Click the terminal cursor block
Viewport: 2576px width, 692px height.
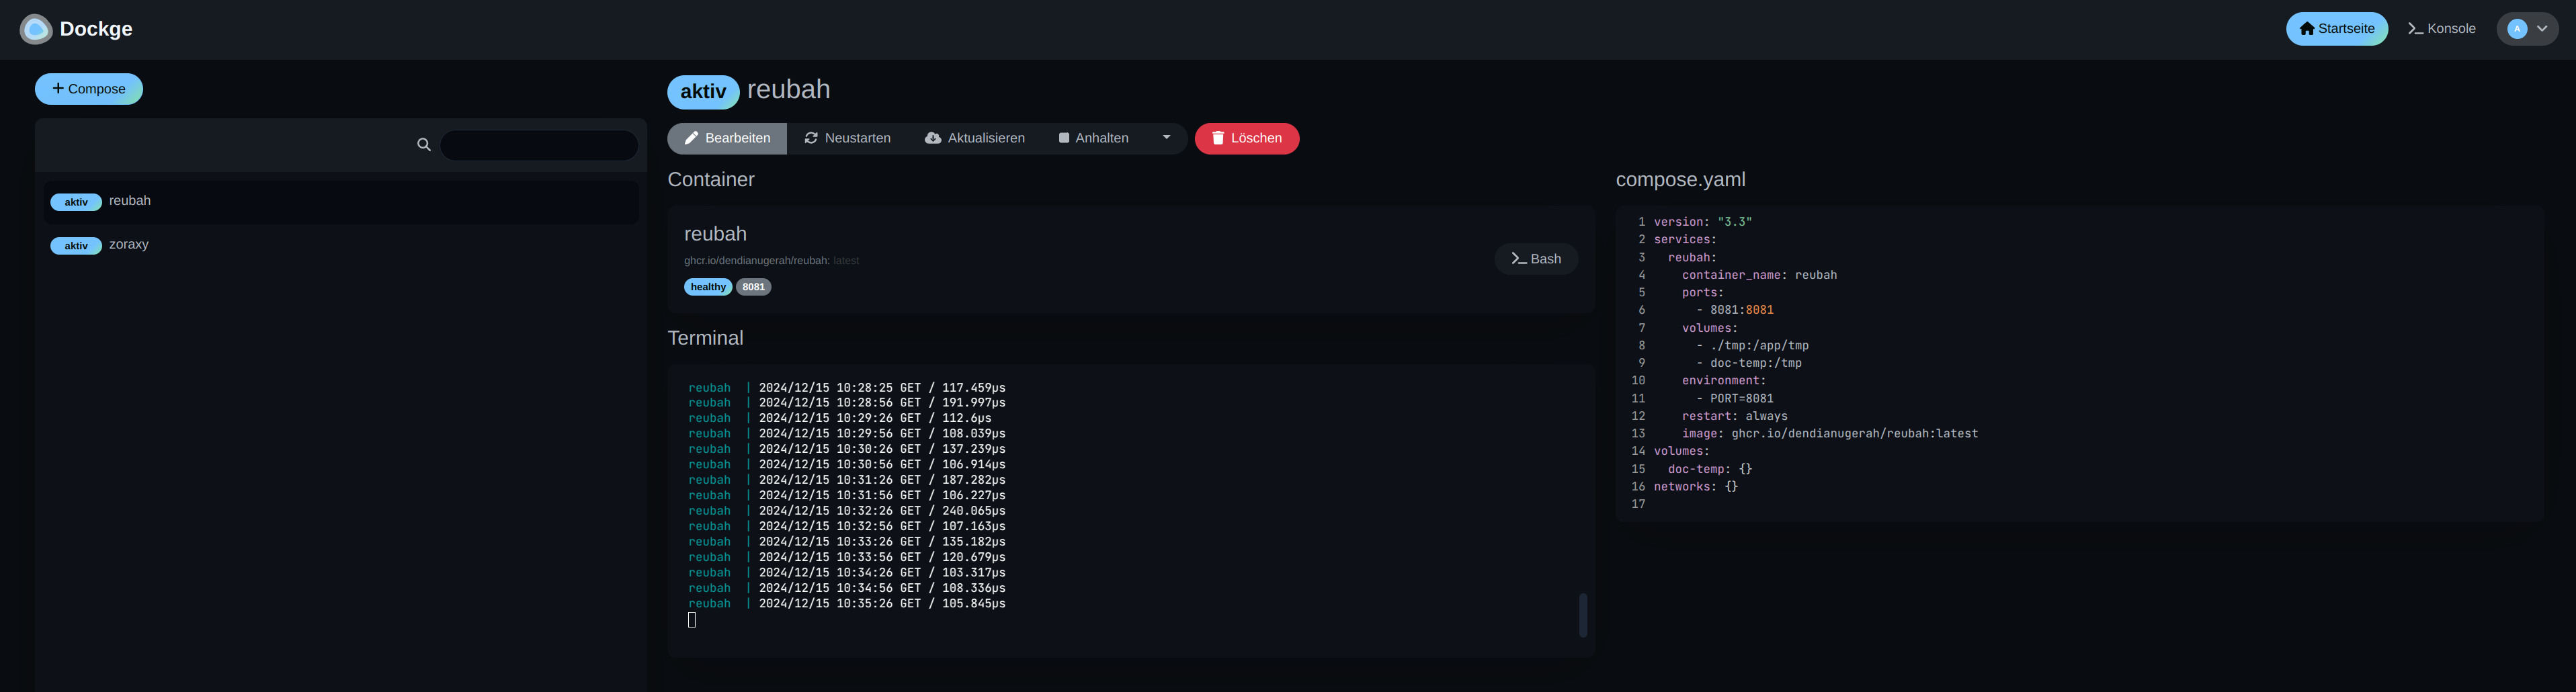pos(692,620)
